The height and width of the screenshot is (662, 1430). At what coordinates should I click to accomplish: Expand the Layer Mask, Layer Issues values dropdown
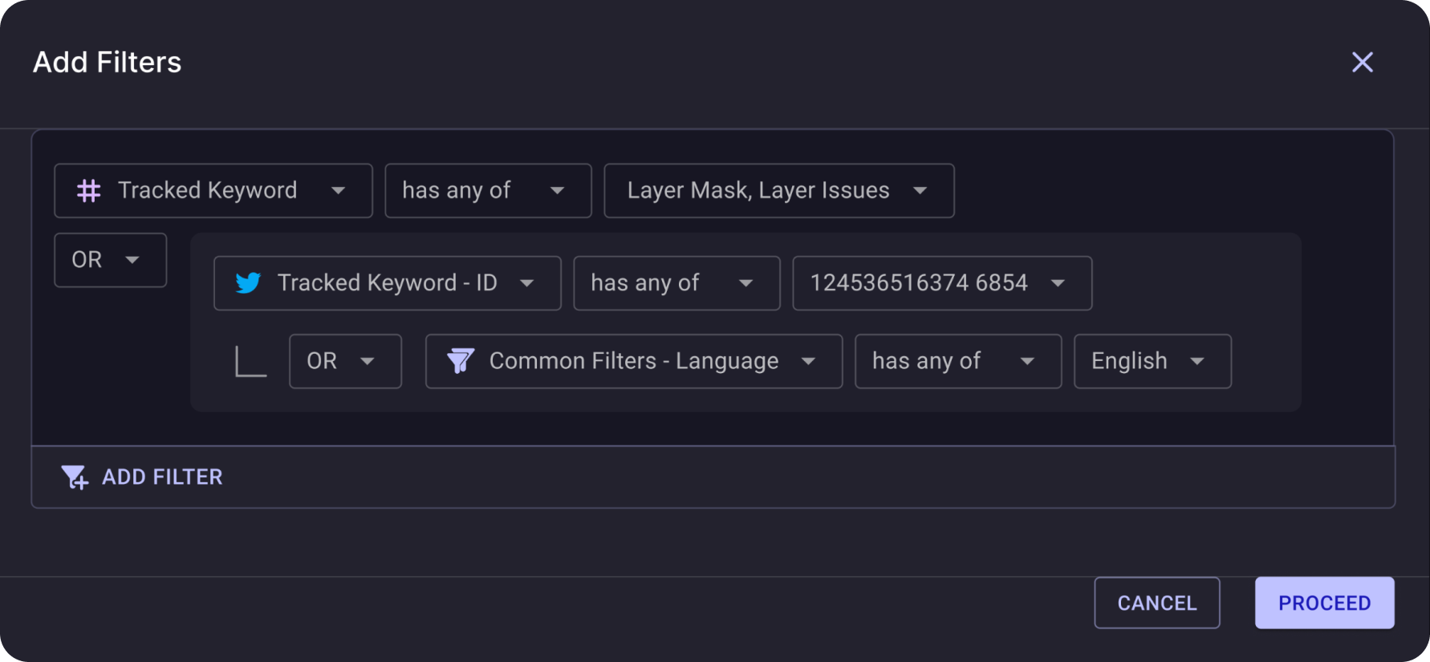[779, 191]
